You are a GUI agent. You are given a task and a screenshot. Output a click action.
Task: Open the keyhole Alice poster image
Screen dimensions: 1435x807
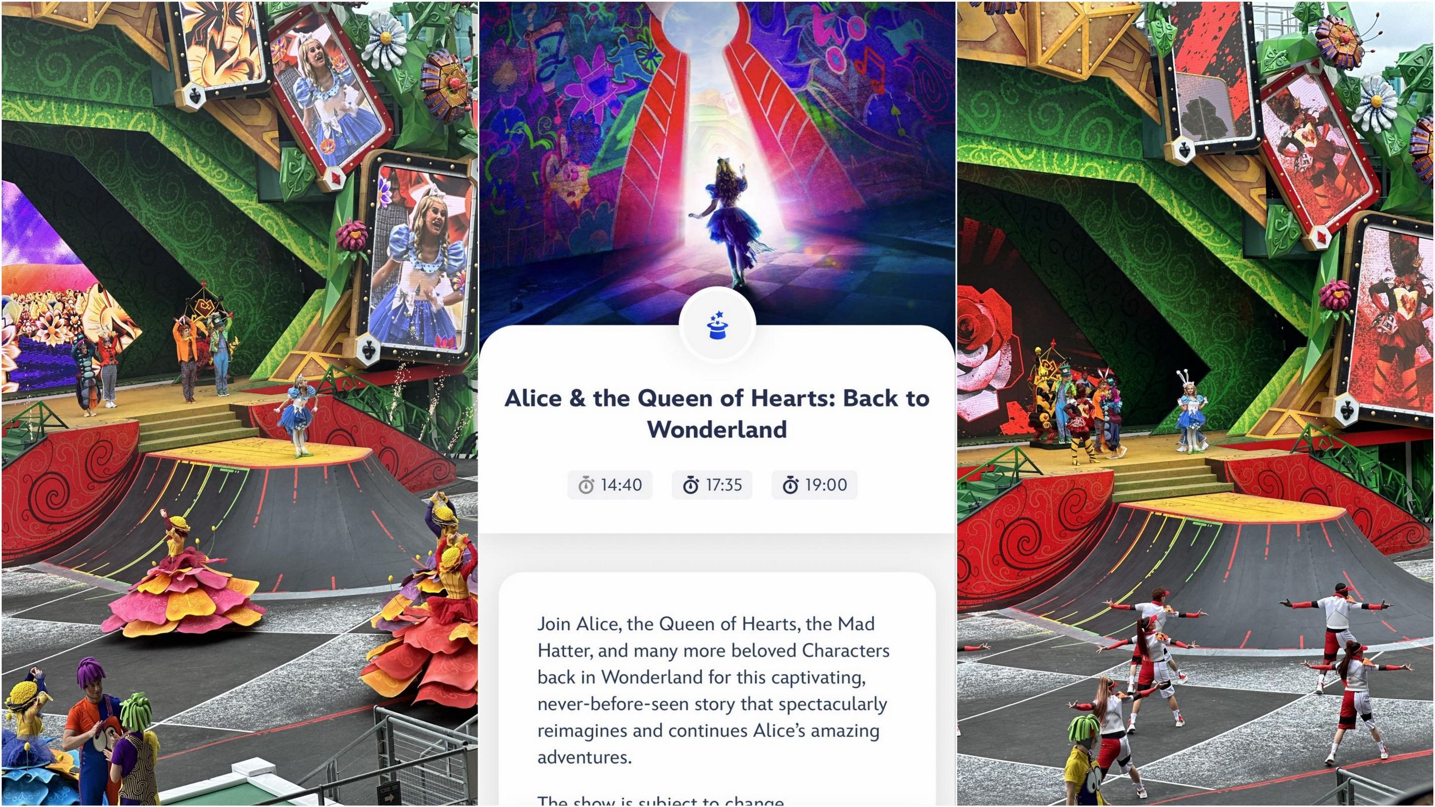717,166
